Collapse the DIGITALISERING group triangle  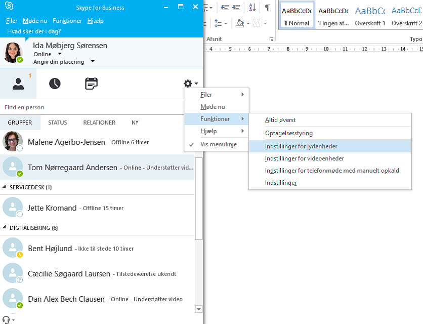point(4,227)
